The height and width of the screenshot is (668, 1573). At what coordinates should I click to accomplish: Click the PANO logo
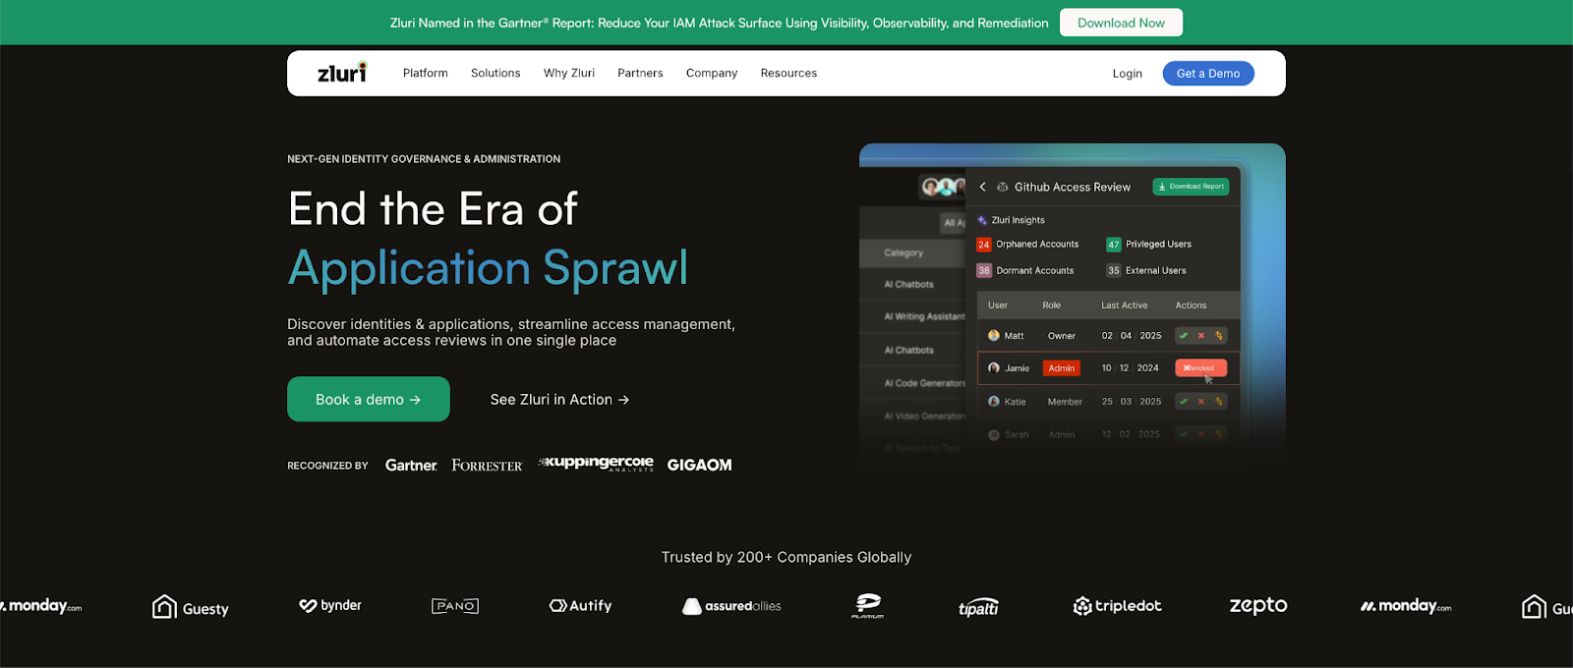pos(455,606)
